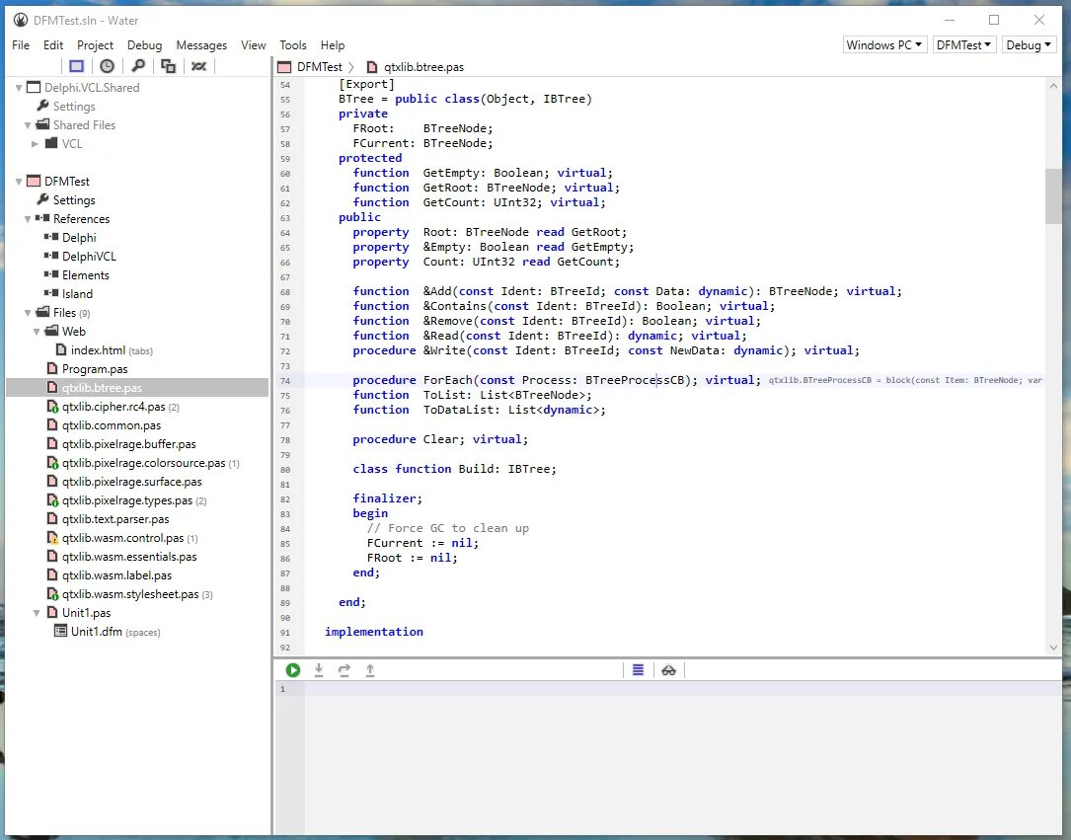Open the glasses watch view icon
1071x840 pixels.
click(668, 670)
